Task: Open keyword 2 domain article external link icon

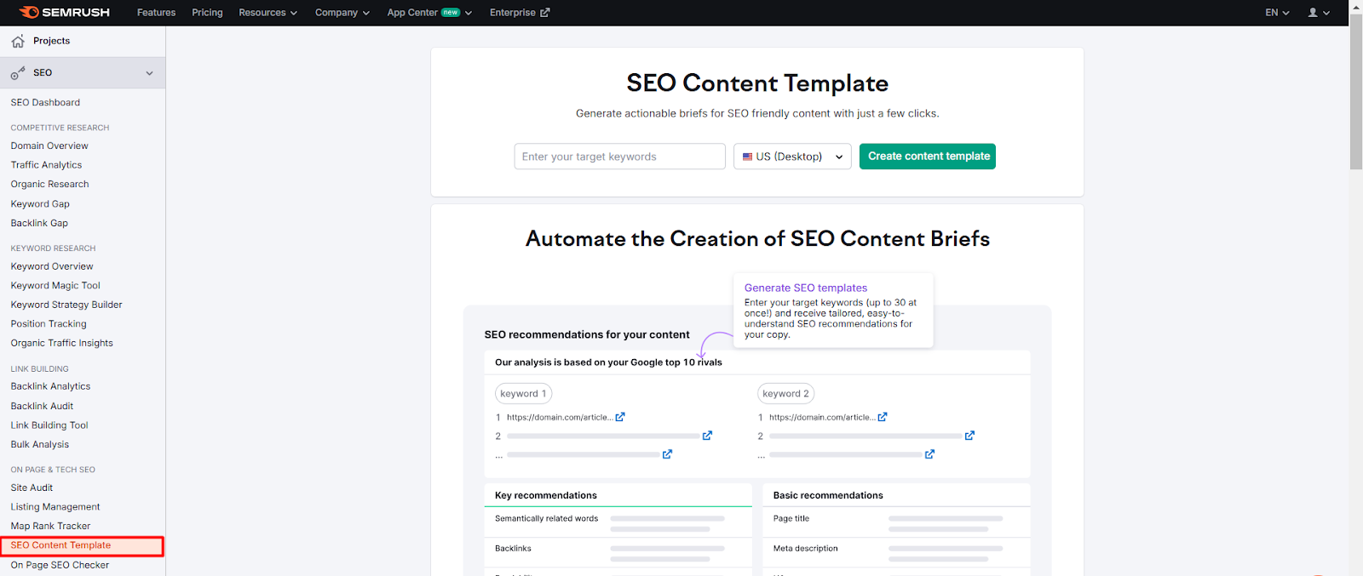Action: [883, 417]
